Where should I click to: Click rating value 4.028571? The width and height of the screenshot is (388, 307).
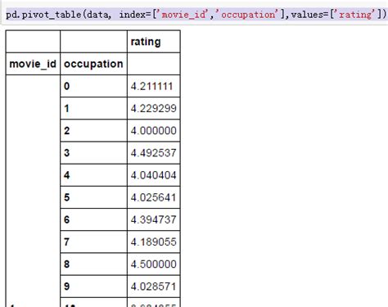pos(154,287)
